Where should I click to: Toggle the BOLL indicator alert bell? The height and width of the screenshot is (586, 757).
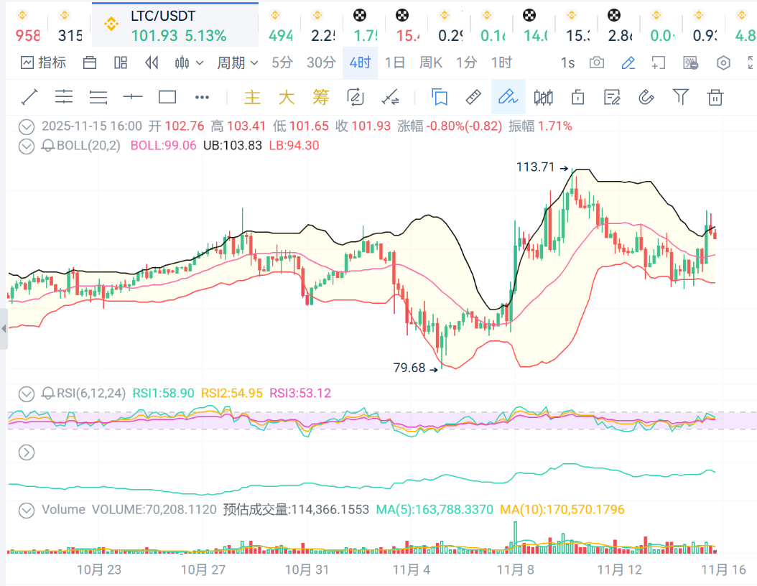(x=48, y=146)
